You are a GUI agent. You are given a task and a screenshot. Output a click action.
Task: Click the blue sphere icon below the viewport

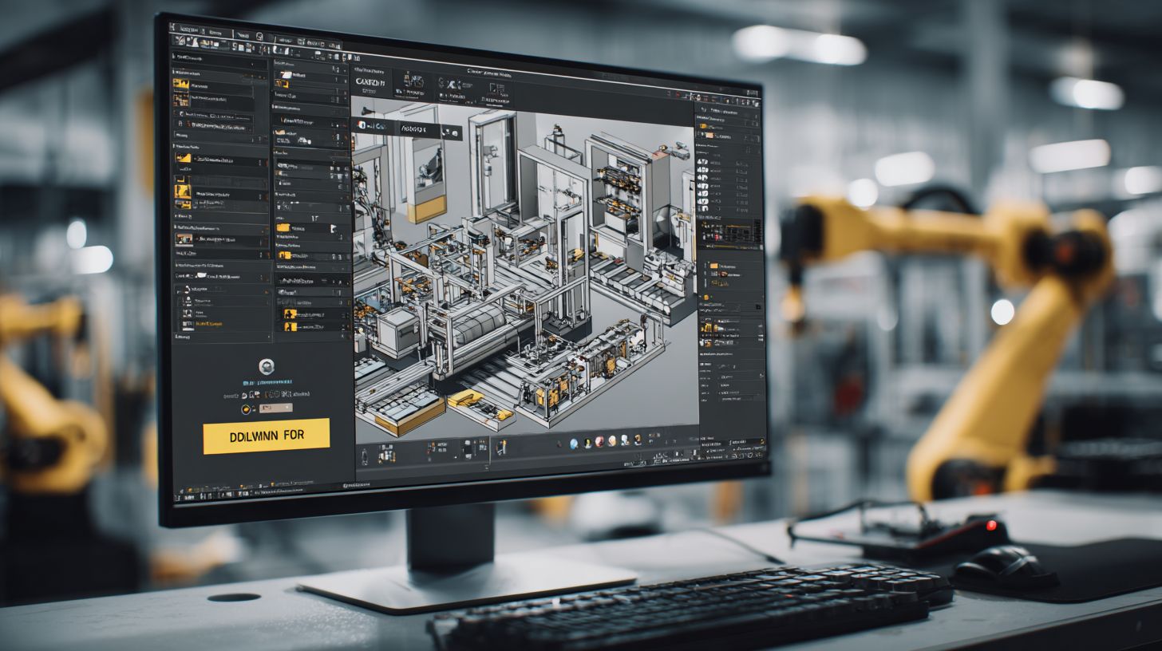574,442
